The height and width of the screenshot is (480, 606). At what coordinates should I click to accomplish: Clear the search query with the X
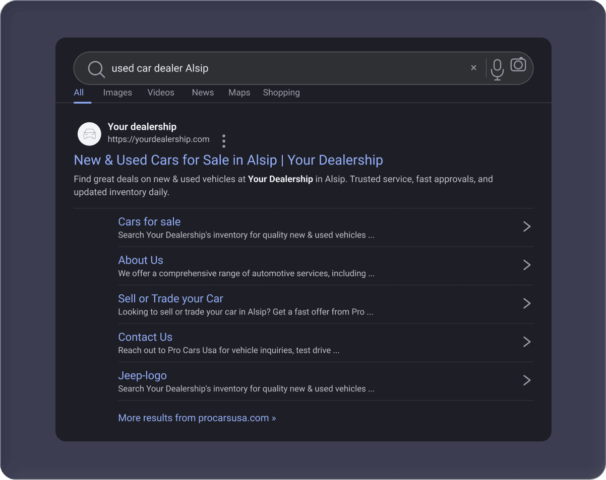[473, 68]
